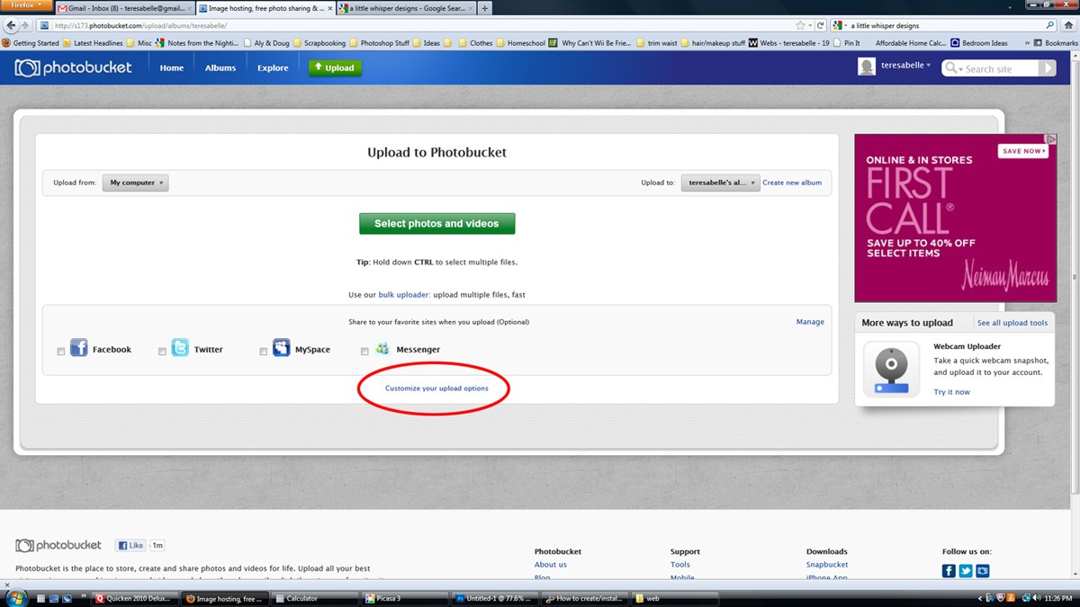Click the page vertical scrollbar
This screenshot has height=607, width=1080.
click(1075, 279)
